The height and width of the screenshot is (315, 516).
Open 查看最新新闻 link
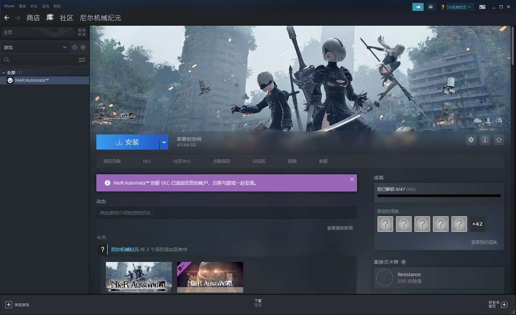pyautogui.click(x=340, y=228)
